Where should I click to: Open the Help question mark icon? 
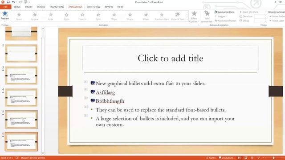[275, 2]
